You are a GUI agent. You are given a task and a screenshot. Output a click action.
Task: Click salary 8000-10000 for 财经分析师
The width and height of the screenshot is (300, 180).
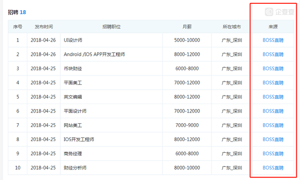click(x=187, y=168)
